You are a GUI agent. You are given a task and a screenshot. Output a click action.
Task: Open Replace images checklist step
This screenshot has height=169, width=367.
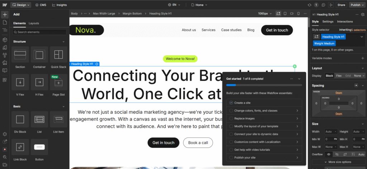tap(264, 118)
